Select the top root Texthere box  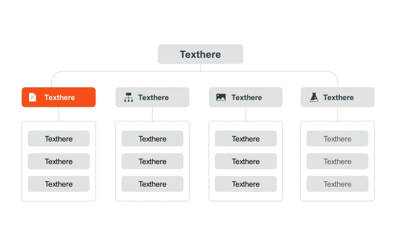point(200,54)
